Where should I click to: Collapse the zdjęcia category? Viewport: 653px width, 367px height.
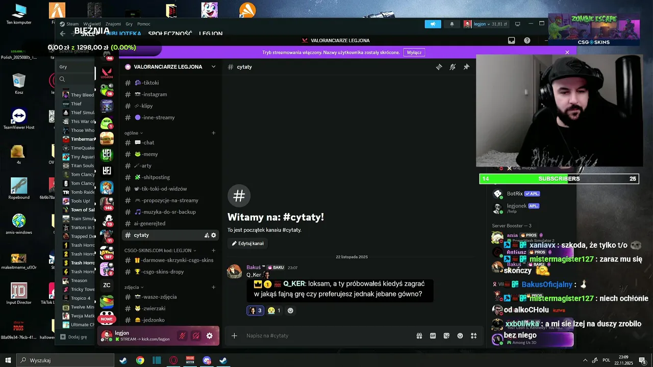click(x=134, y=287)
